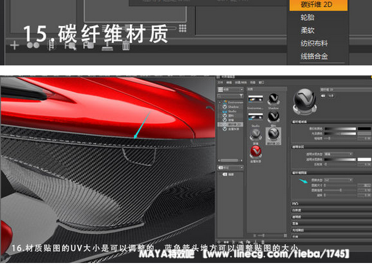The image size is (372, 265).
Task: Click the select-nodes cursor icon in upper toolbar
Action: (x=71, y=45)
